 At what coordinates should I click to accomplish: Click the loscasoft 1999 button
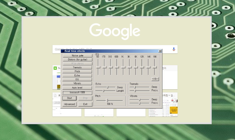coord(77,93)
